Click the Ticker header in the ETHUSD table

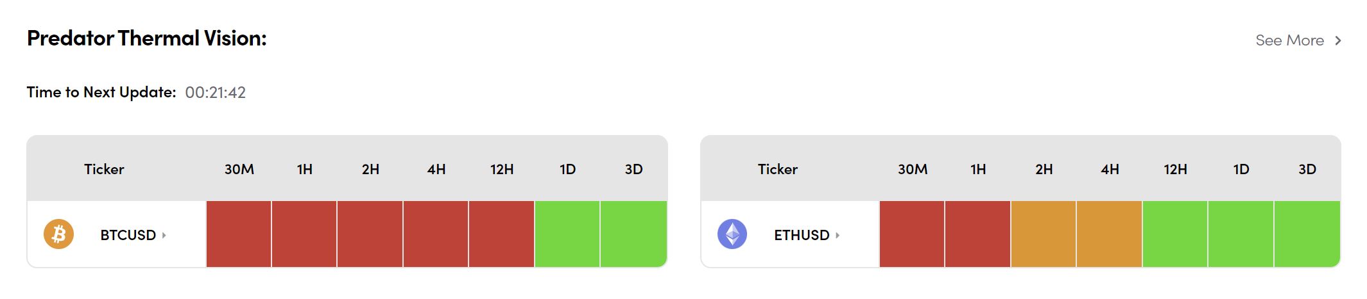click(x=777, y=169)
